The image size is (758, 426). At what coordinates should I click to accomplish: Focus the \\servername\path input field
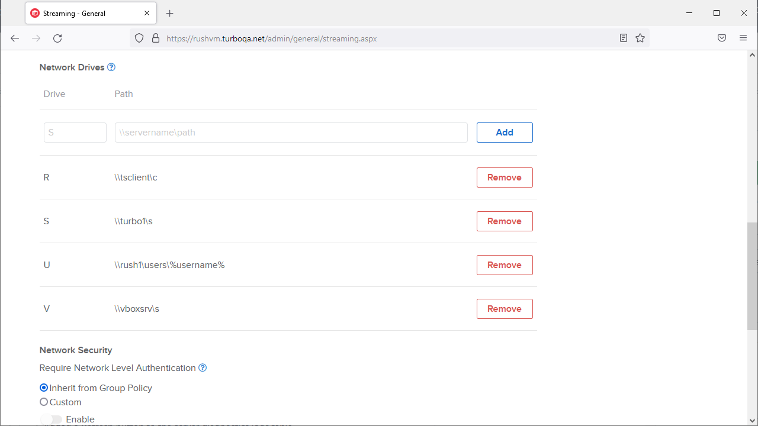(x=291, y=133)
